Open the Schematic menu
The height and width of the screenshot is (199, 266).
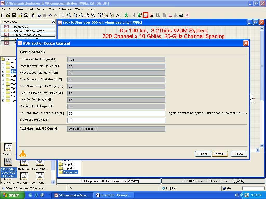coord(65,9)
